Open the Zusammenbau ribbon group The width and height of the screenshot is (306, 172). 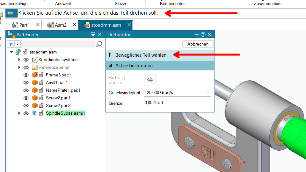coord(267,4)
